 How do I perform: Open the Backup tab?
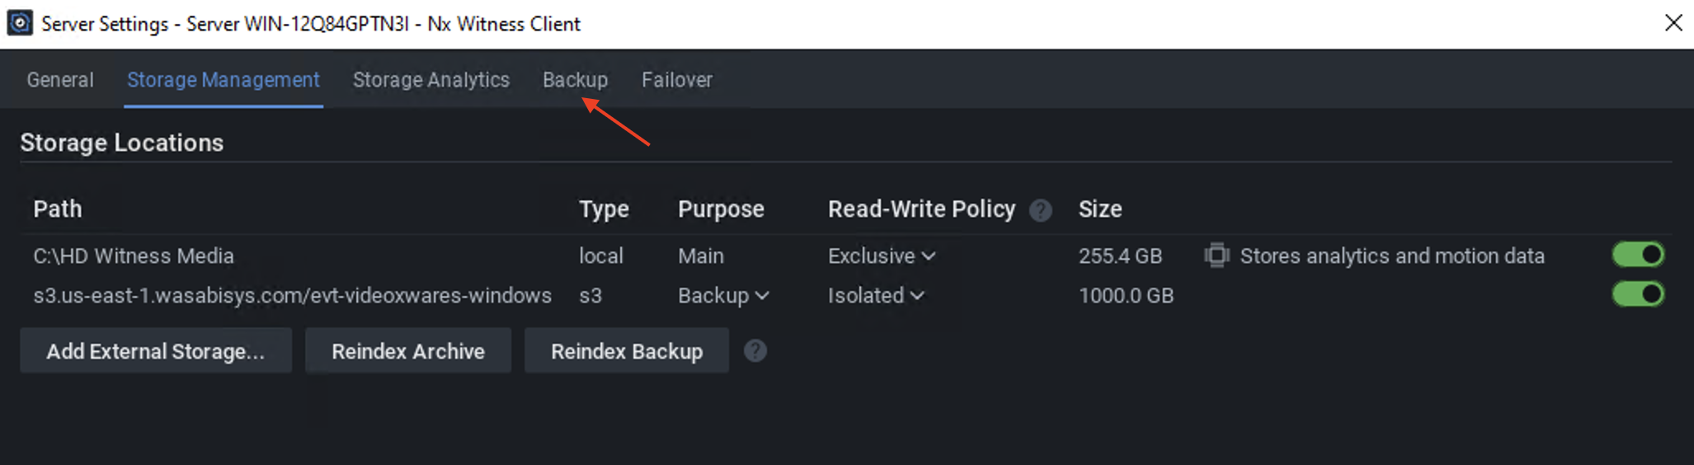click(x=576, y=80)
